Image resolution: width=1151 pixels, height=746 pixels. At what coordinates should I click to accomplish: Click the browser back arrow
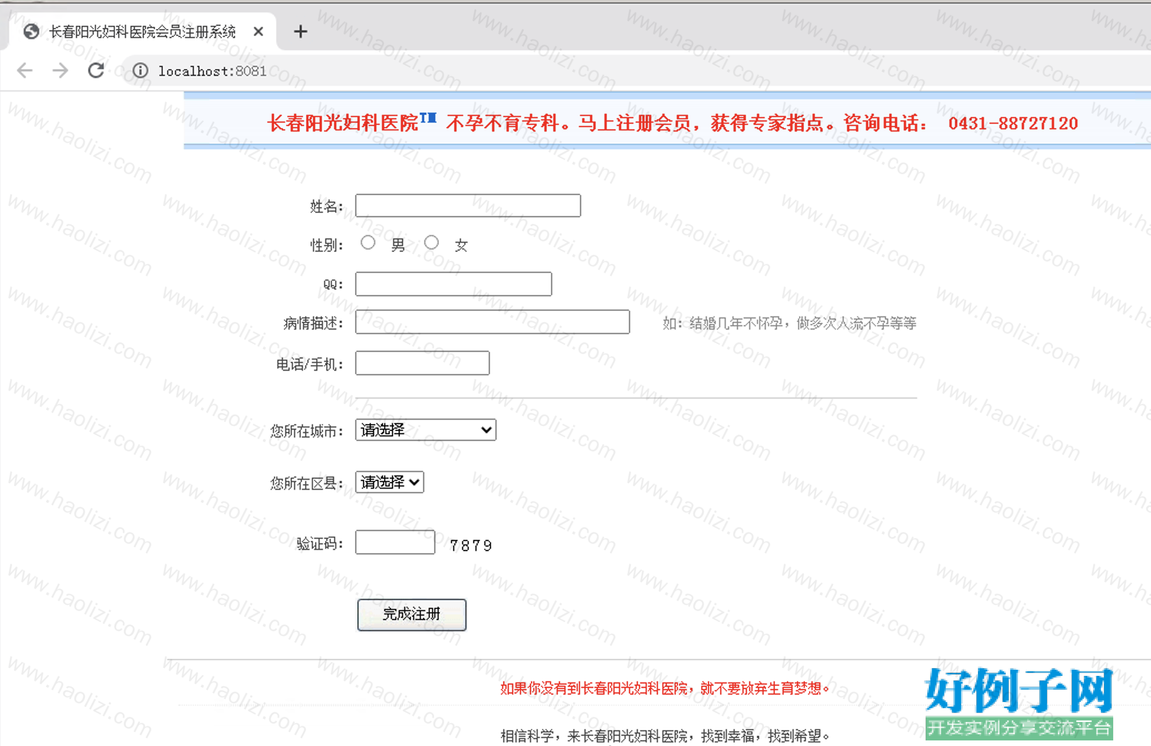25,71
